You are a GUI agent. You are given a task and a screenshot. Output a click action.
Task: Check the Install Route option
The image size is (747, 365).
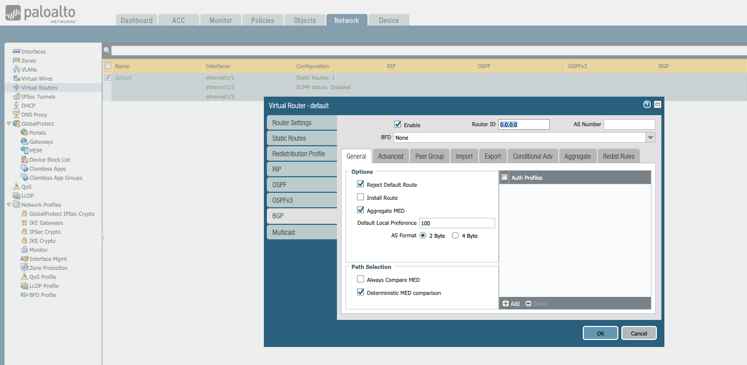point(360,197)
